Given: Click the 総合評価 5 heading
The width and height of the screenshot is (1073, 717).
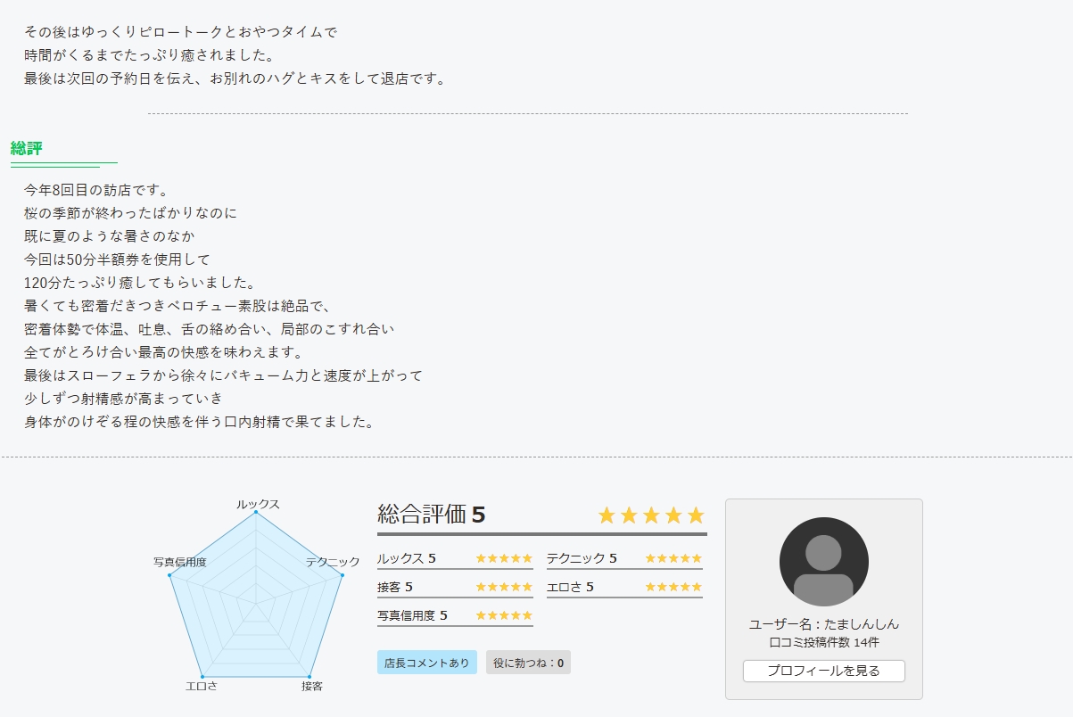Looking at the screenshot, I should pyautogui.click(x=432, y=515).
